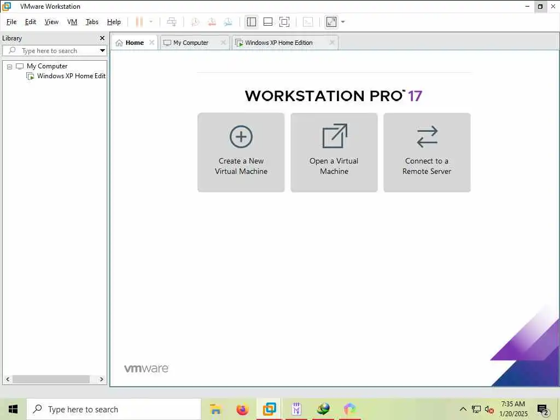
Task: Click the muted volume tray icon
Action: coord(489,410)
